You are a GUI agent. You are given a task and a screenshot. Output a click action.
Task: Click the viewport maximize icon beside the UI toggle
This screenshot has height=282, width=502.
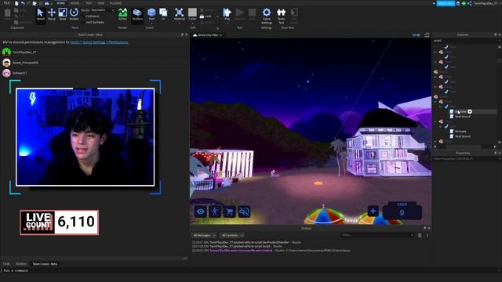[x=427, y=34]
